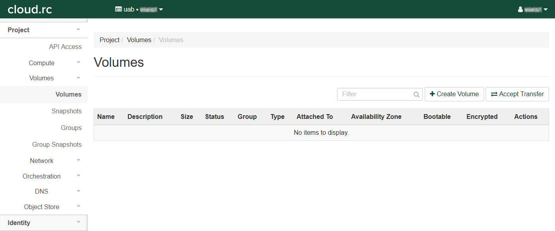Open API Access page
The image size is (555, 231).
tap(65, 47)
